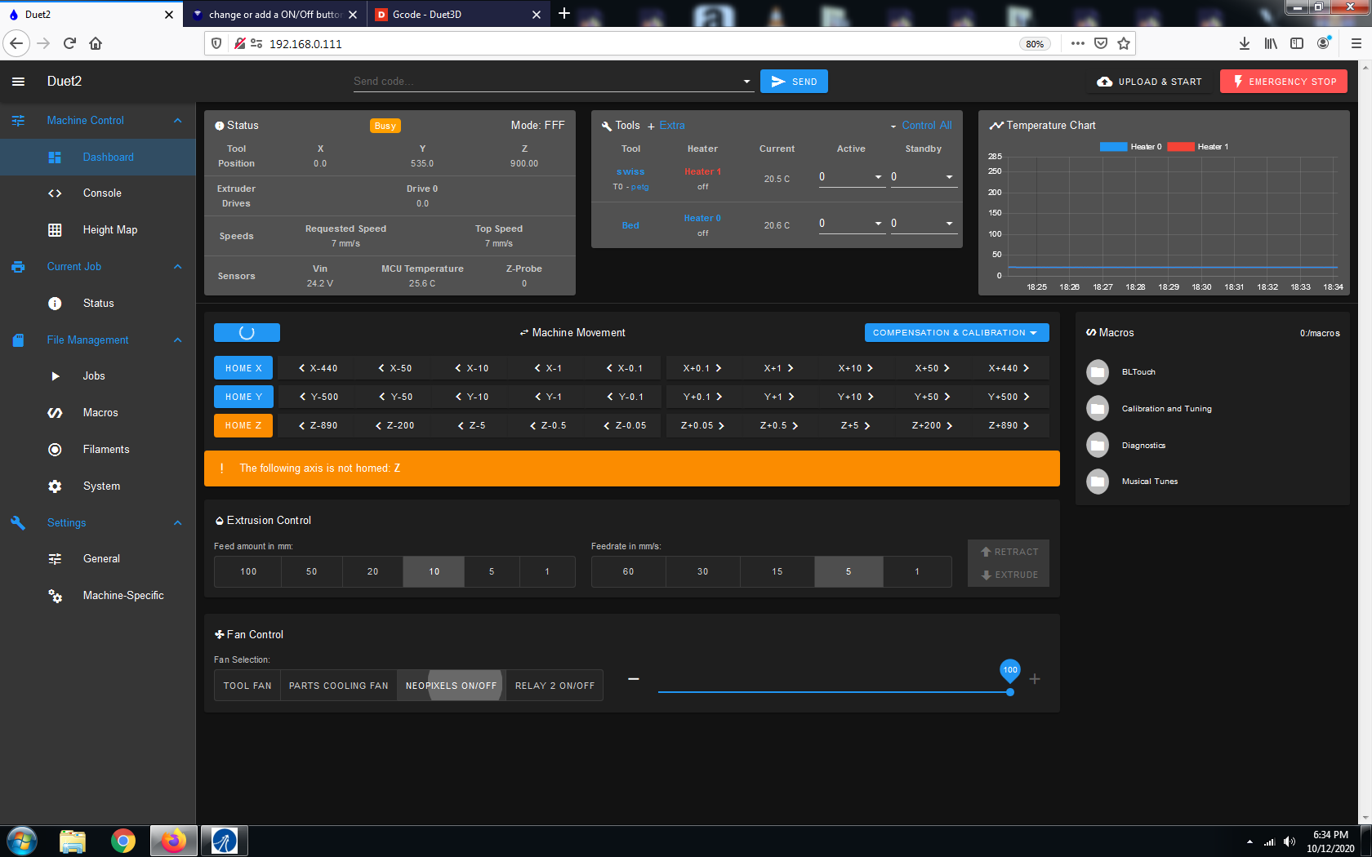Image resolution: width=1372 pixels, height=857 pixels.
Task: Click Upload & Start button
Action: coord(1149,82)
